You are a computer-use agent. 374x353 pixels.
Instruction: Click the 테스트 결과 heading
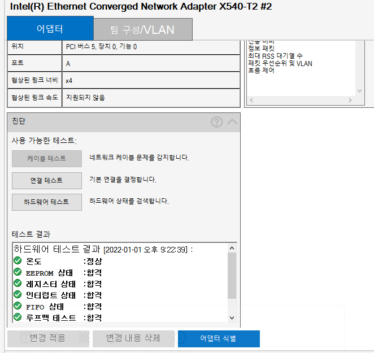pos(31,234)
